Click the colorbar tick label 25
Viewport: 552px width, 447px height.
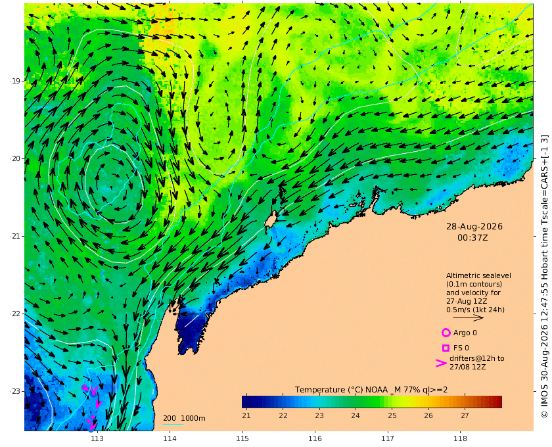pyautogui.click(x=392, y=415)
